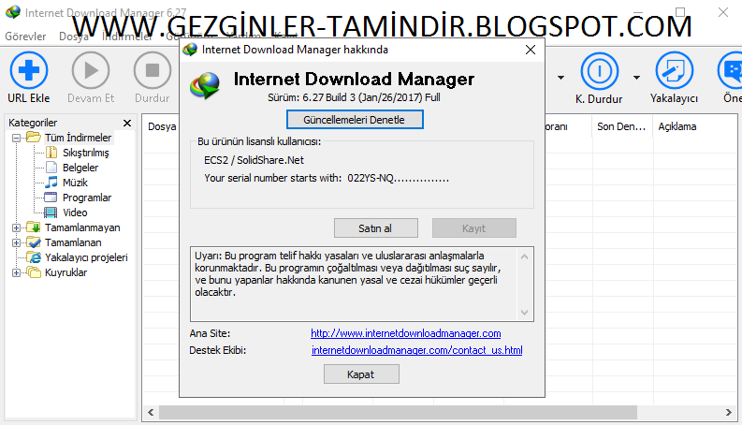This screenshot has width=742, height=425.
Task: Click the IDM logo in the about dialog
Action: 205,86
